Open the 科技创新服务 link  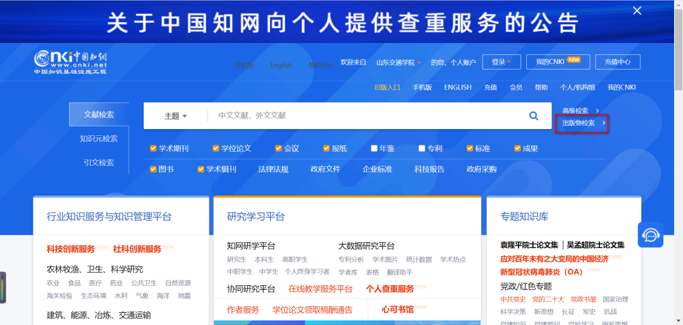click(x=71, y=248)
